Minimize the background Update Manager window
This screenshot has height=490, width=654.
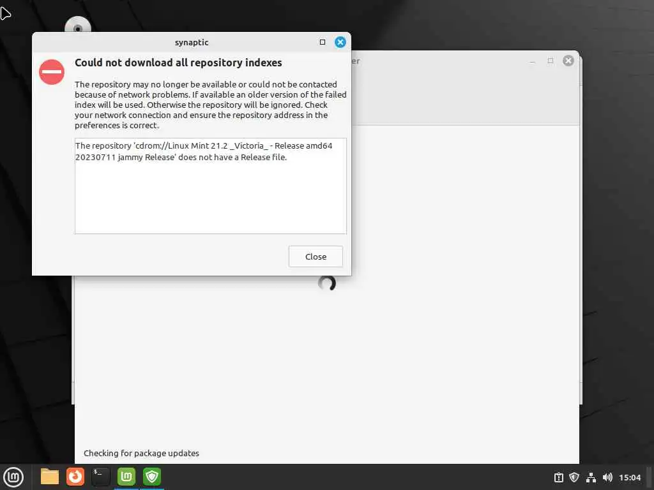[533, 61]
